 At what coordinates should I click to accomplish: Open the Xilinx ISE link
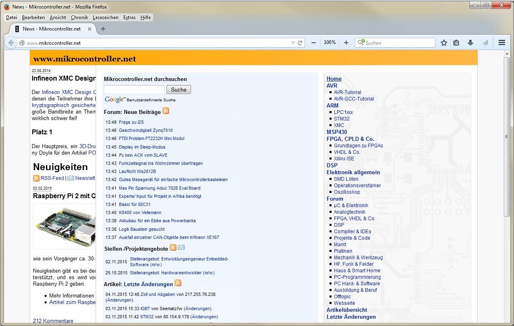(x=344, y=159)
